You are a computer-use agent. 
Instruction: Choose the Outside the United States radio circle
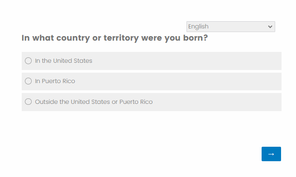[29, 102]
